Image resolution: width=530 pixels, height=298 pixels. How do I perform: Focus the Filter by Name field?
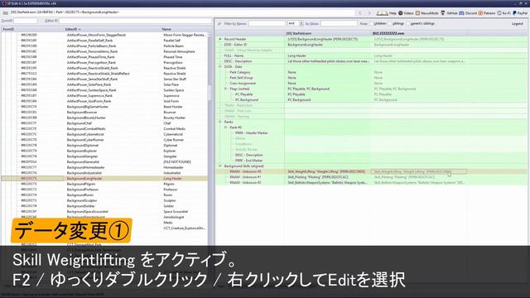pos(267,23)
